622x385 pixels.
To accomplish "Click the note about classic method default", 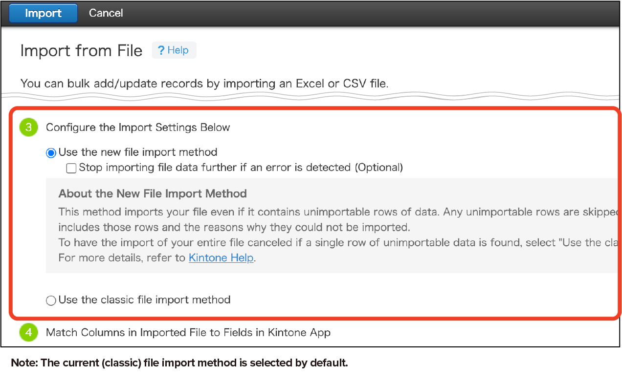I will 179,363.
